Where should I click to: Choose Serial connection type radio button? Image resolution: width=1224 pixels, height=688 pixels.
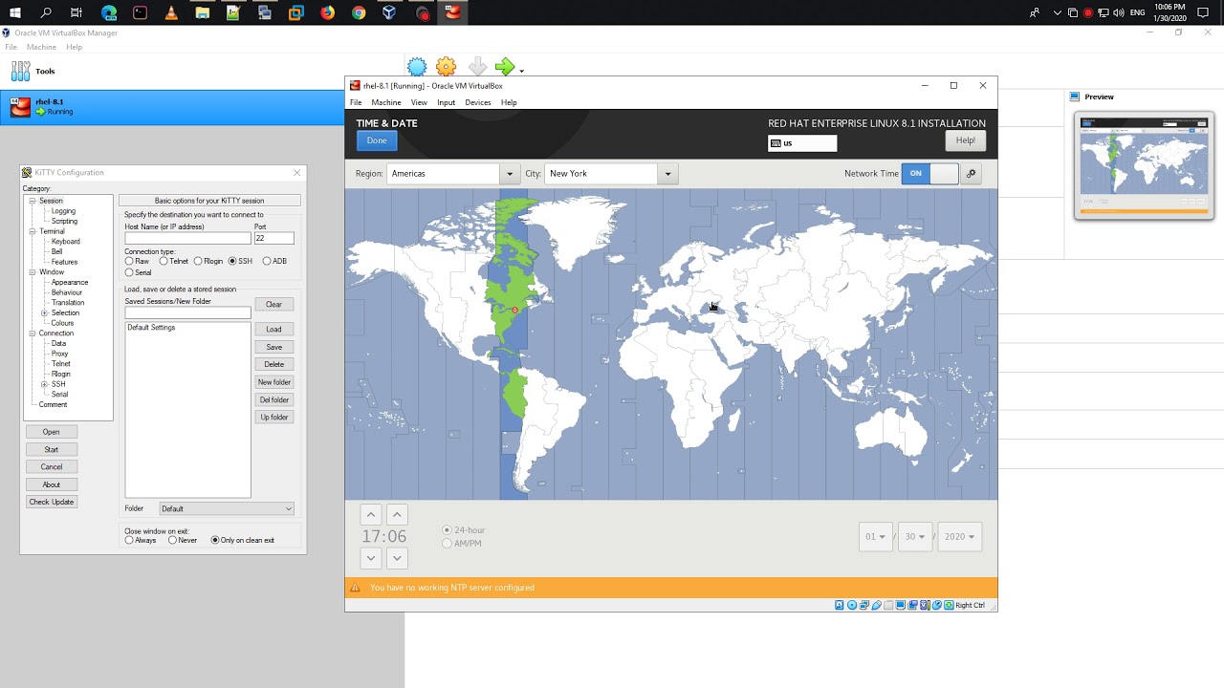tap(129, 272)
